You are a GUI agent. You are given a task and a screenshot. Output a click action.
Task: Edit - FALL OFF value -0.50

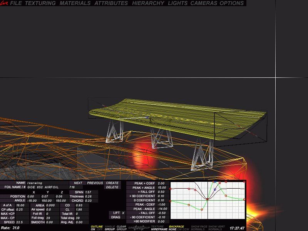(163, 213)
